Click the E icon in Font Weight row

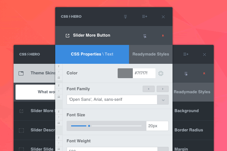(59, 137)
